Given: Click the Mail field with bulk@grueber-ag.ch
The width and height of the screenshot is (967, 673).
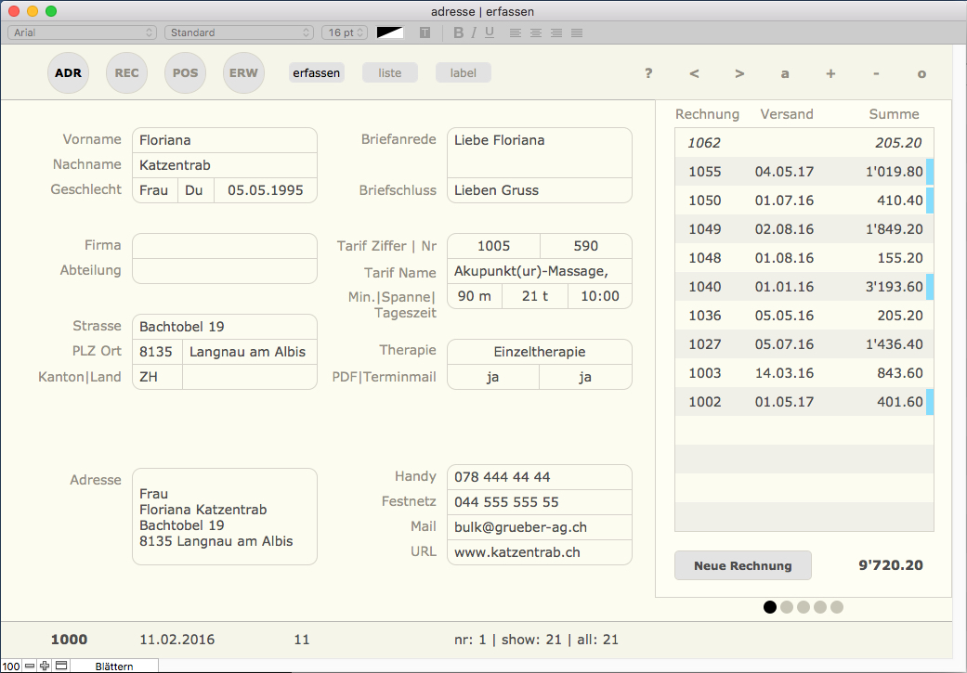Looking at the screenshot, I should pyautogui.click(x=539, y=527).
